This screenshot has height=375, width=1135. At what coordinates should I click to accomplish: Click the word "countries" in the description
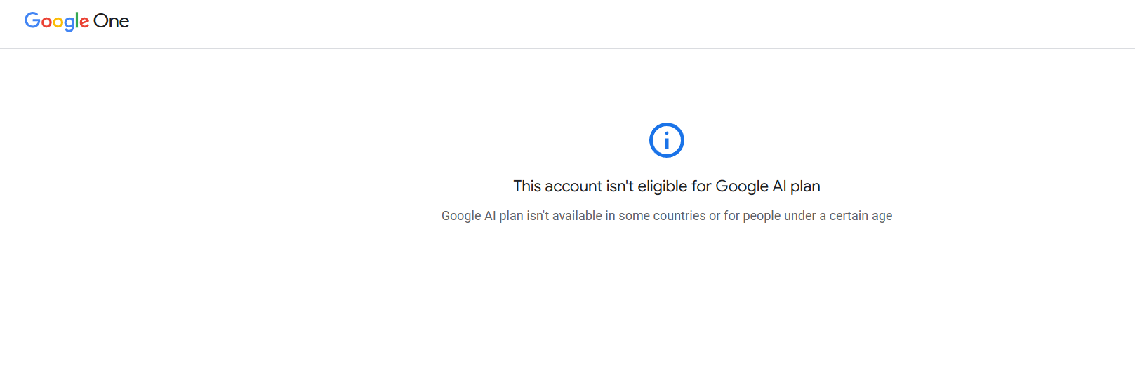(679, 216)
